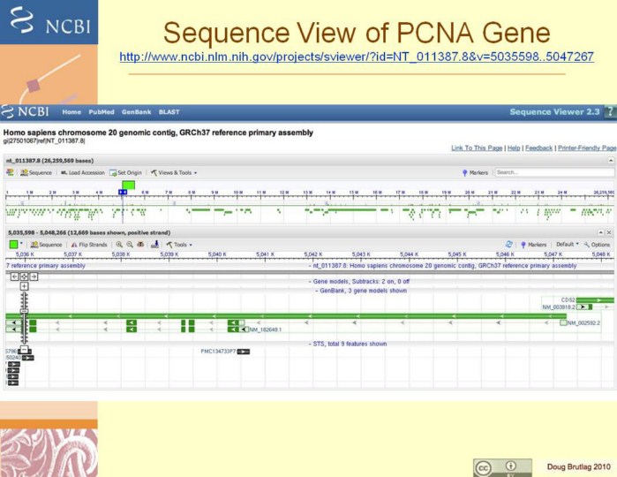This screenshot has width=617, height=477.
Task: Open the Printer-Friendly Page link
Action: tap(587, 148)
